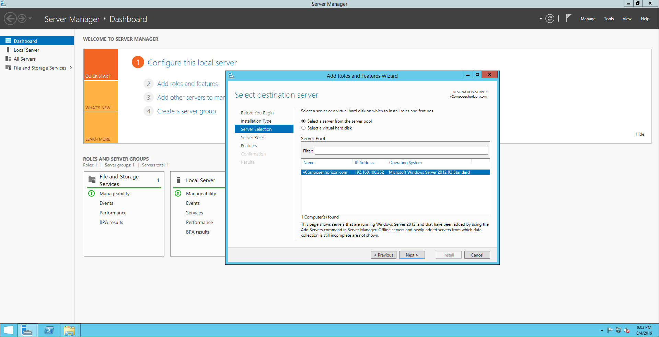
Task: Select a server from the server pool option
Action: click(x=303, y=121)
